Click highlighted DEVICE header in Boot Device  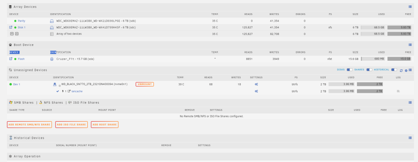pos(14,52)
